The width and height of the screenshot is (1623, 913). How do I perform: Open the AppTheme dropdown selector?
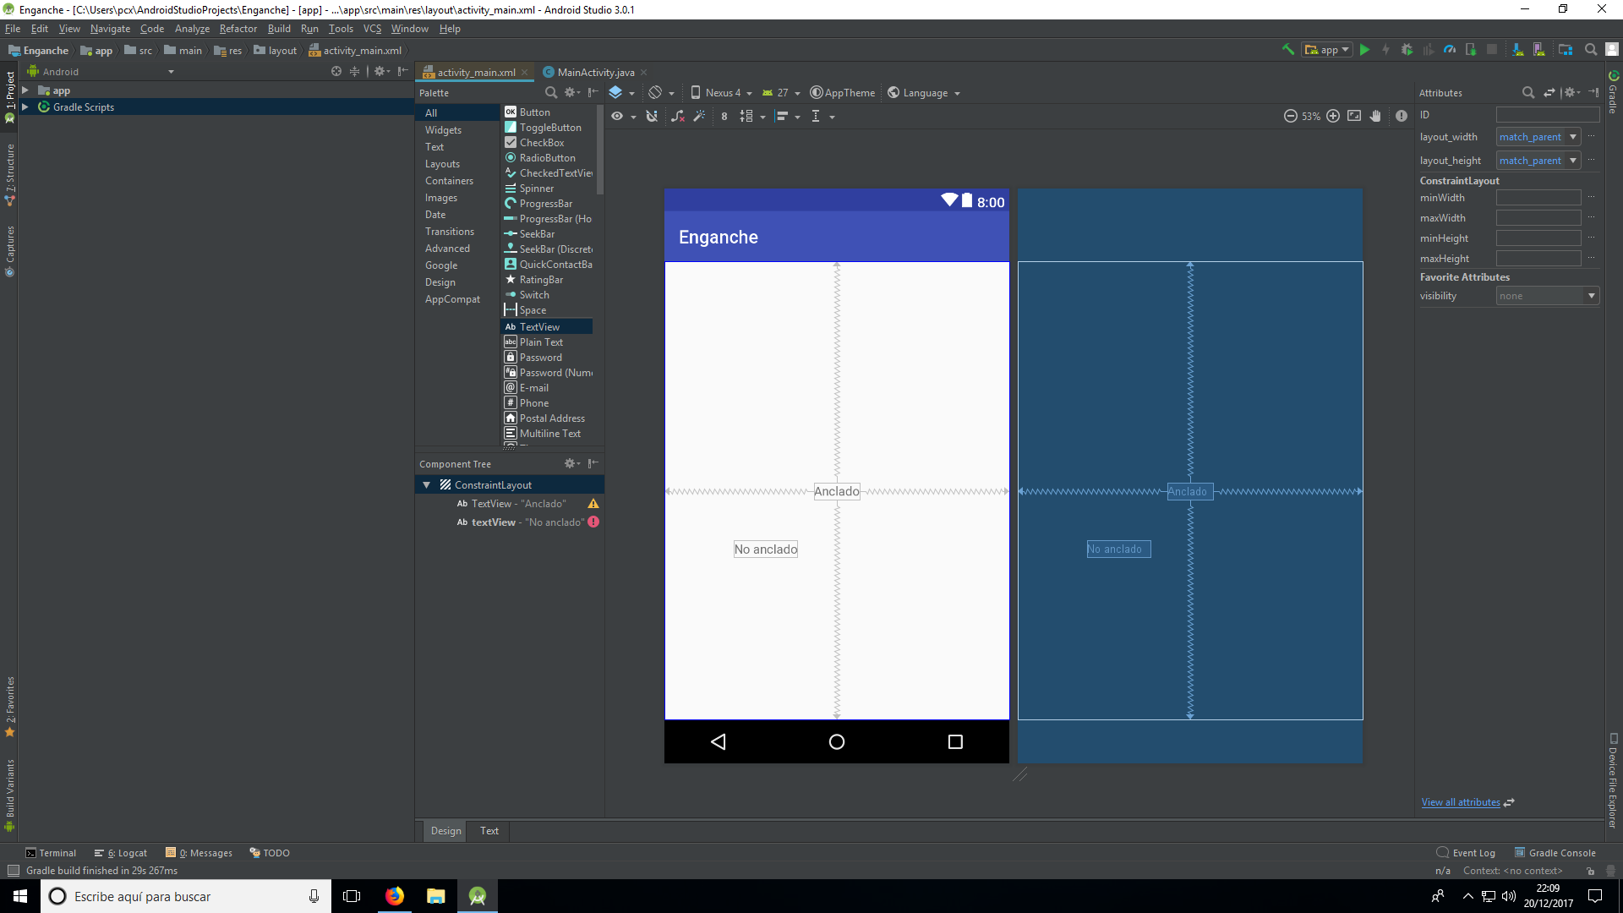pyautogui.click(x=842, y=92)
